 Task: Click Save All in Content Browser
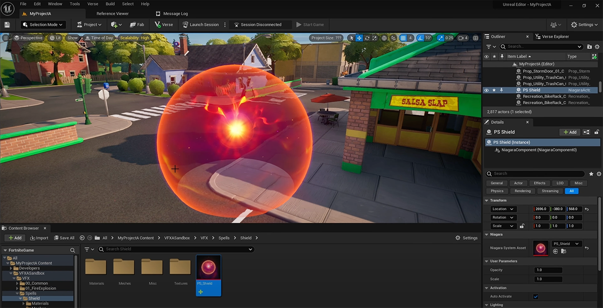(65, 238)
